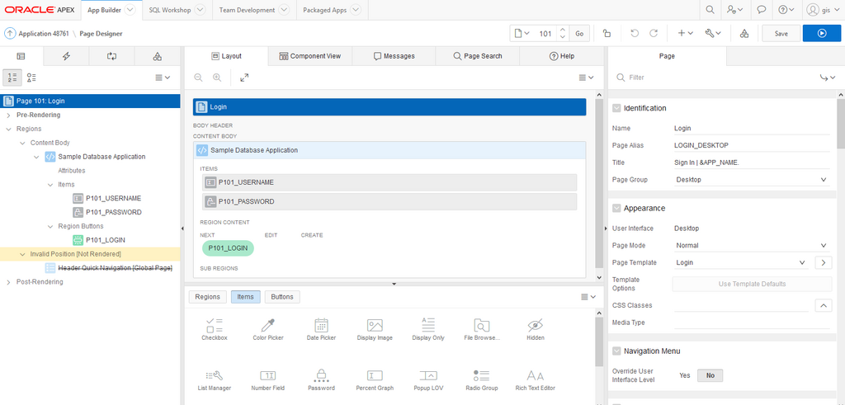Select the Color Picker gallery item
Screen dimensions: 845x405
click(268, 329)
